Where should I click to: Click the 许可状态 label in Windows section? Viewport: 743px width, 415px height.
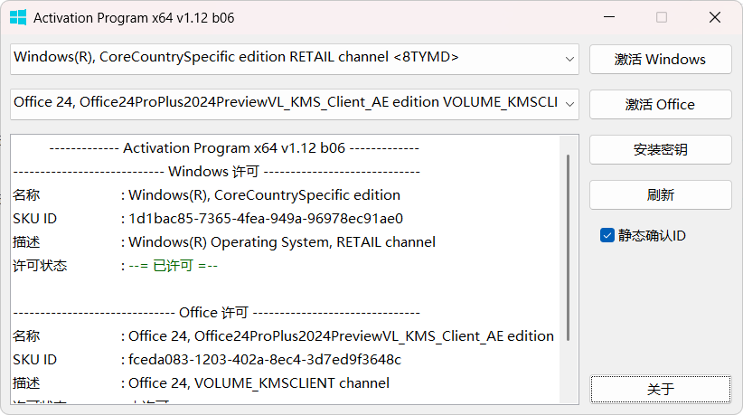[40, 265]
